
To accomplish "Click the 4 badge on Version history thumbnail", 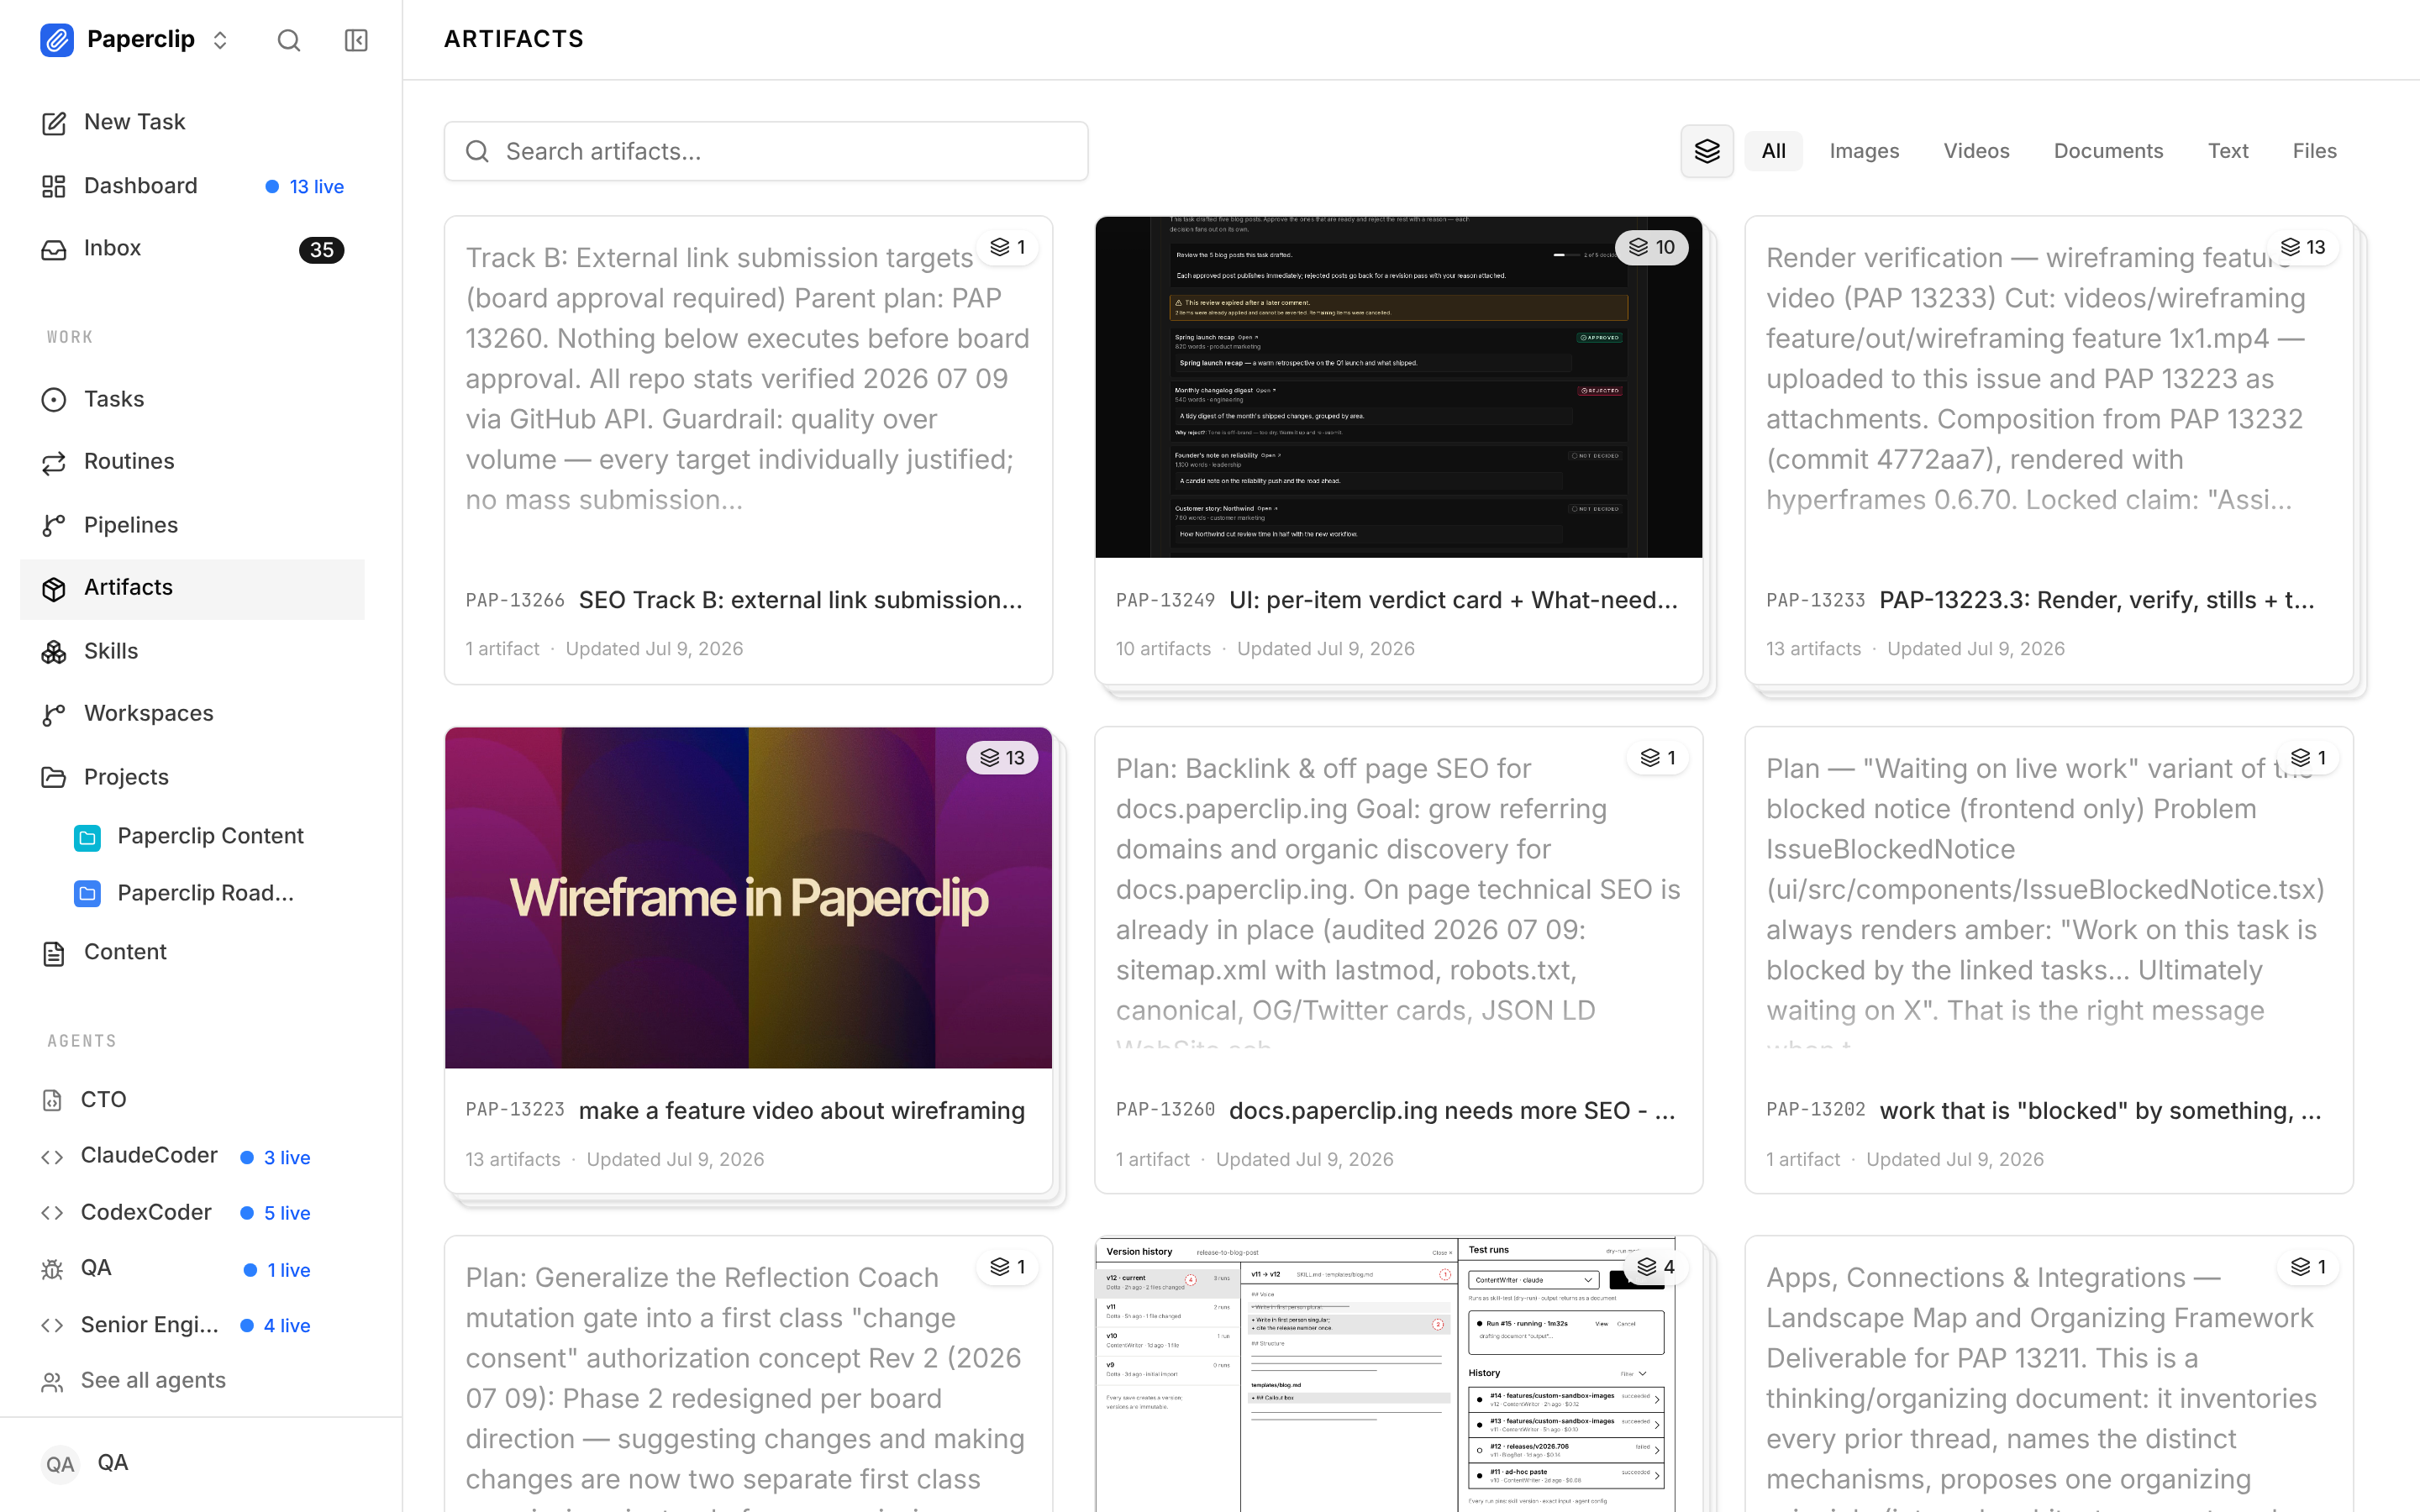I will pos(1657,1267).
